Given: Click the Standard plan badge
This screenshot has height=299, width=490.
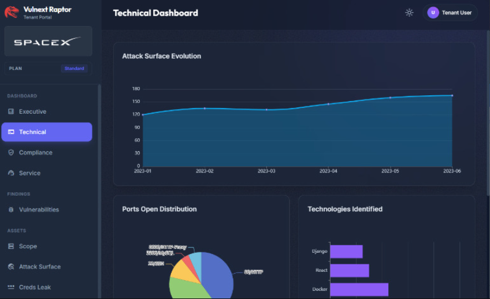Looking at the screenshot, I should click(x=75, y=68).
